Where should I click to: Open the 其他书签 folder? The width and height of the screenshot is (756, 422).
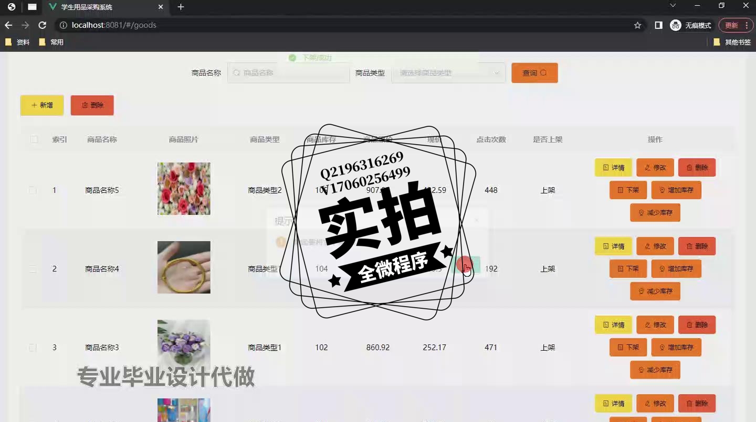click(x=732, y=42)
